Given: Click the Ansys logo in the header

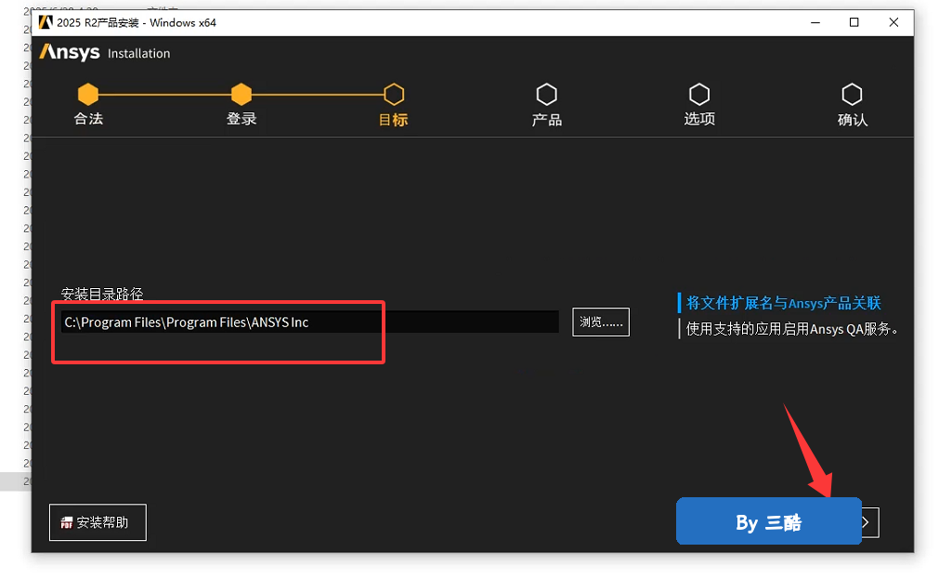Looking at the screenshot, I should [70, 52].
